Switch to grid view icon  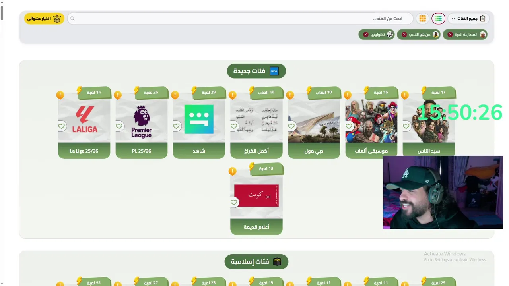click(422, 19)
